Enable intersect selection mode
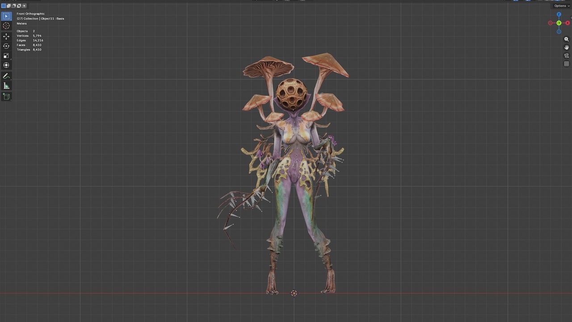This screenshot has height=322, width=572. click(24, 6)
